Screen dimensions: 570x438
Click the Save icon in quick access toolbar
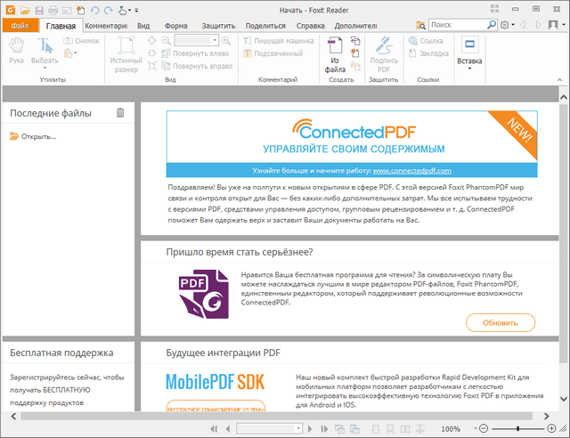click(x=40, y=10)
